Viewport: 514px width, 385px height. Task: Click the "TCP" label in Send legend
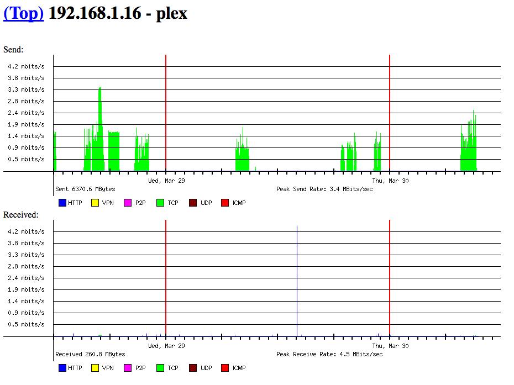(x=173, y=203)
